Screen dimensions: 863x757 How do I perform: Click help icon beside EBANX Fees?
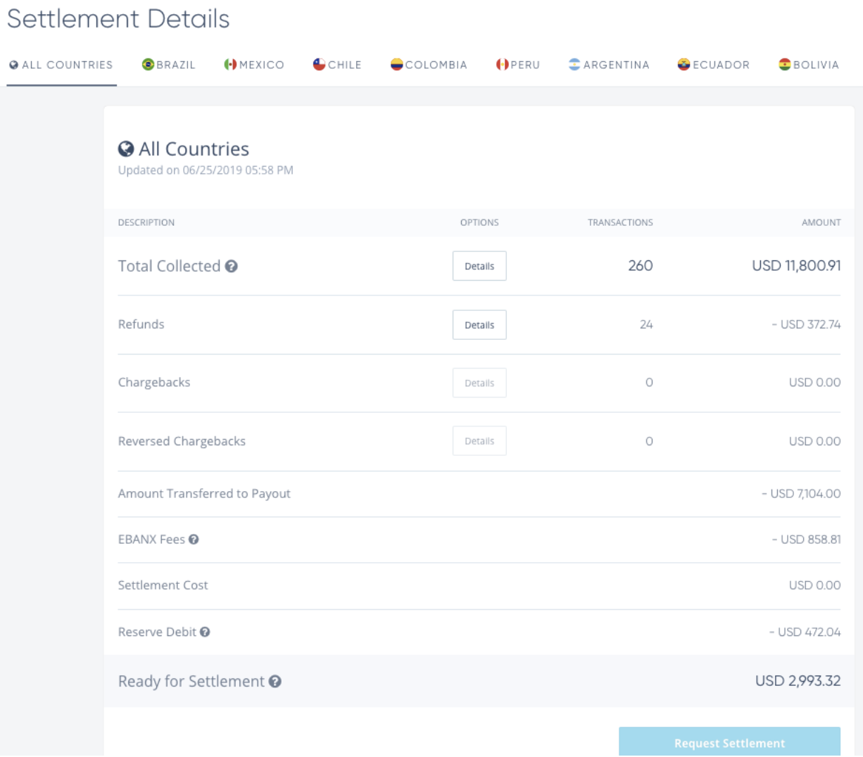point(194,540)
